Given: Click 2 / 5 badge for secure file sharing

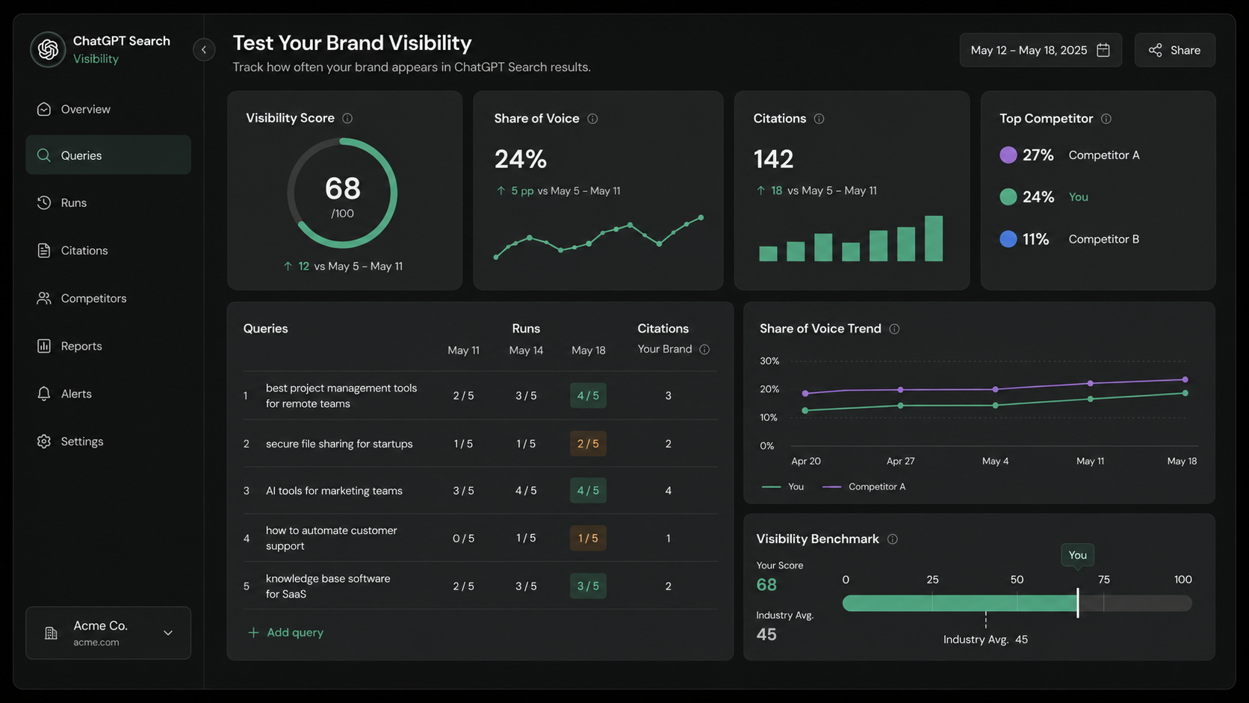Looking at the screenshot, I should tap(588, 444).
